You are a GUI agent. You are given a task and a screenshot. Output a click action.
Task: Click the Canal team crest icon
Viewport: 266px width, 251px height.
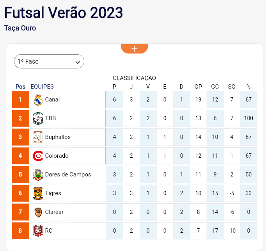38,100
